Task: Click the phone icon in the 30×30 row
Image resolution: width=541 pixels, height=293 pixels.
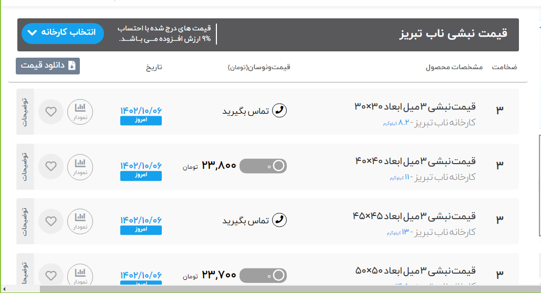Action: [x=280, y=111]
